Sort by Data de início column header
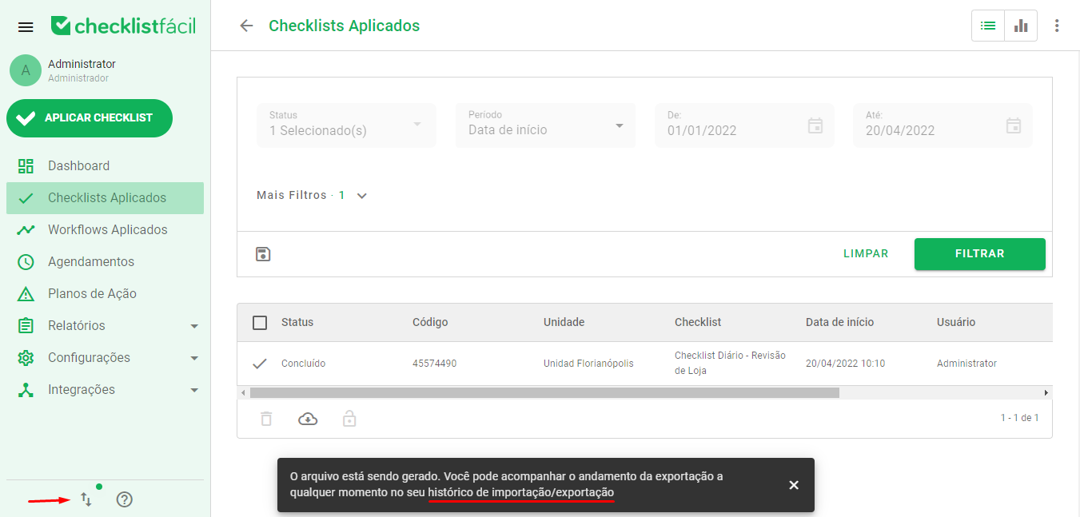Image resolution: width=1080 pixels, height=517 pixels. (x=839, y=323)
